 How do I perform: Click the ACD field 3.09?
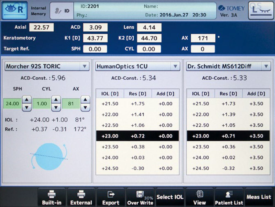tap(95, 27)
